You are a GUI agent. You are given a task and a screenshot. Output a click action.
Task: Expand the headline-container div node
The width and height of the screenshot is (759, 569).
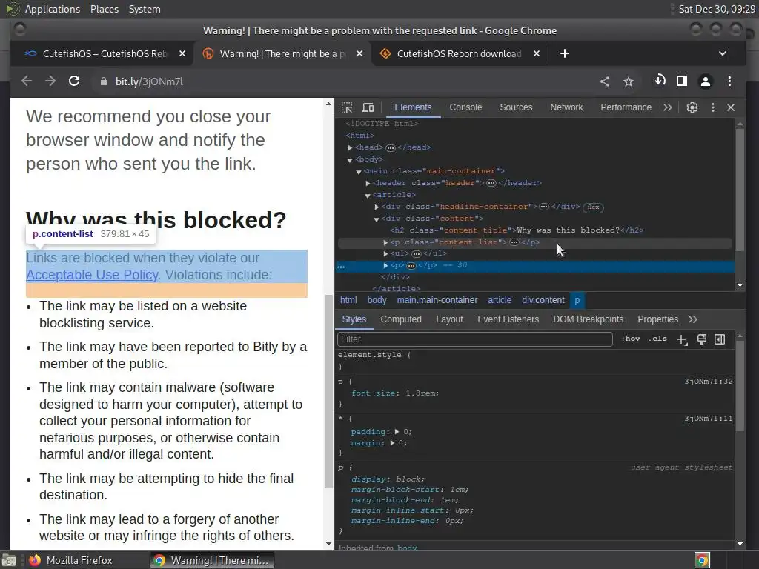pos(377,207)
